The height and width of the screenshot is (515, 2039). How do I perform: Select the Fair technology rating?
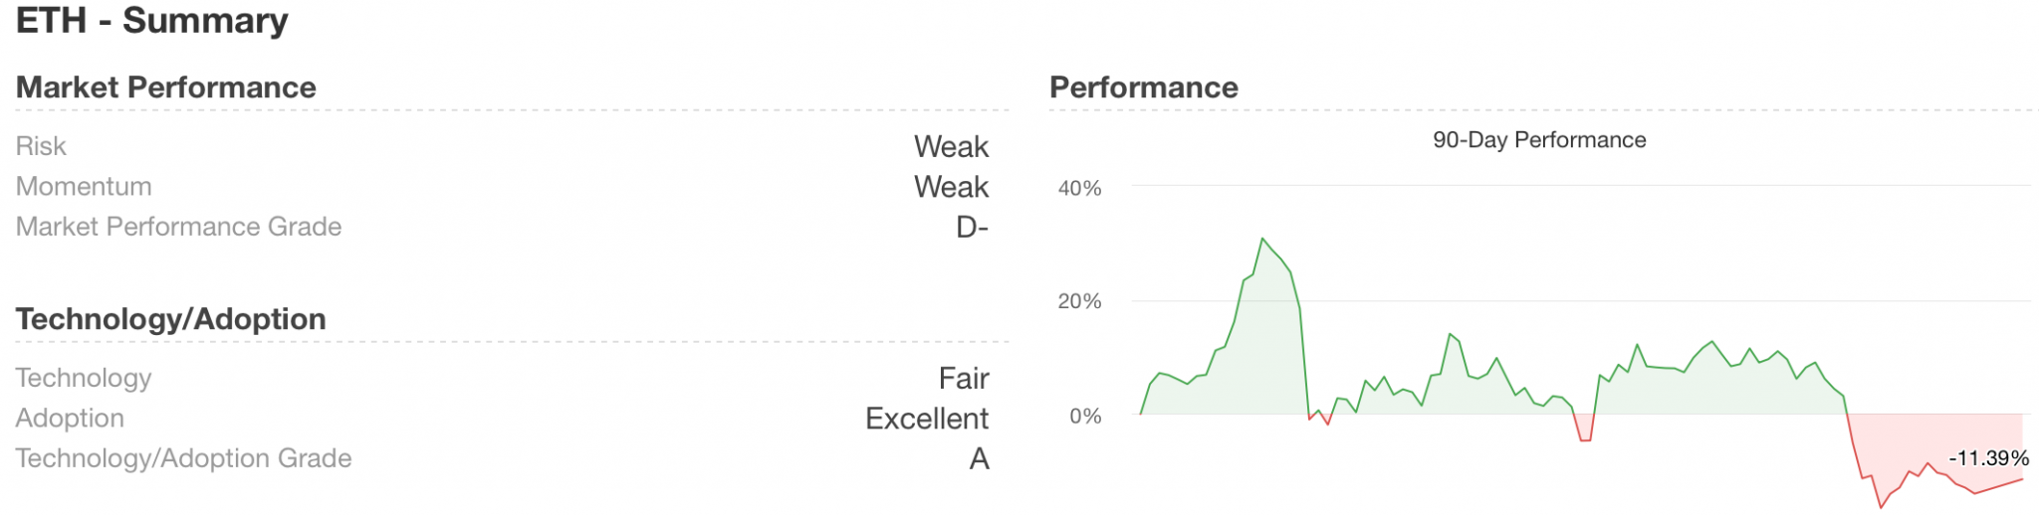coord(963,379)
